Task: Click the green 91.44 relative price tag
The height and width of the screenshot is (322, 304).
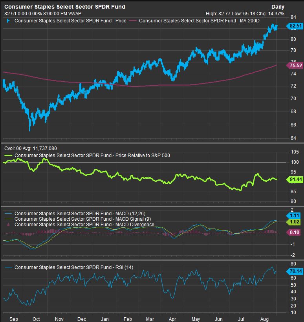Action: click(295, 179)
